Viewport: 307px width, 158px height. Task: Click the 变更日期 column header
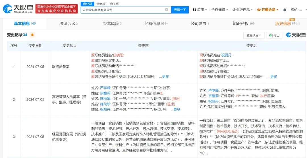pos(35,46)
